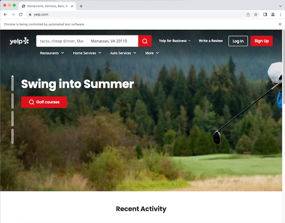Expand the Auto Services dropdown
Image resolution: width=285 pixels, height=223 pixels.
point(123,53)
